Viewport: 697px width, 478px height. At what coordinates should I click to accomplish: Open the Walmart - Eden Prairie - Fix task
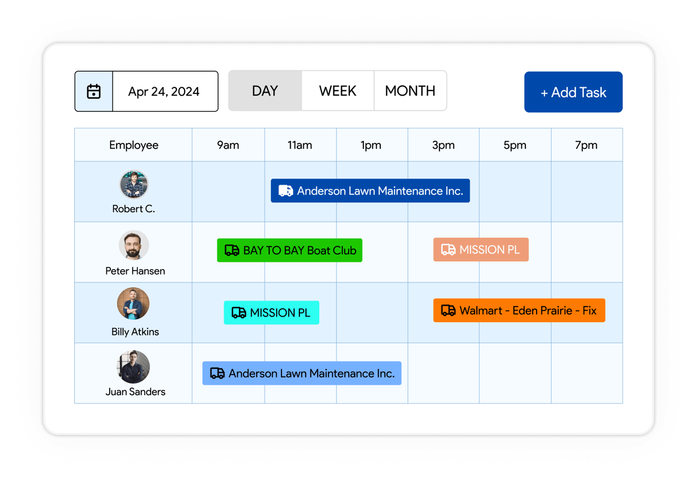(x=519, y=310)
